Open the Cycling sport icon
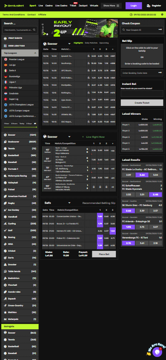This screenshot has width=166, height=360. pos(5,224)
